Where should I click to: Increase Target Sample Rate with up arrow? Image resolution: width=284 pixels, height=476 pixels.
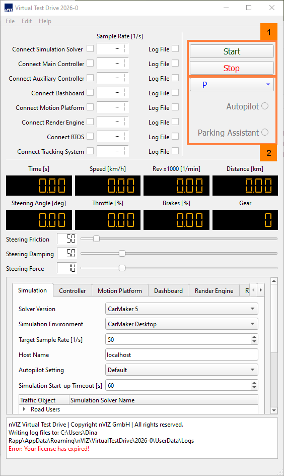[254, 337]
